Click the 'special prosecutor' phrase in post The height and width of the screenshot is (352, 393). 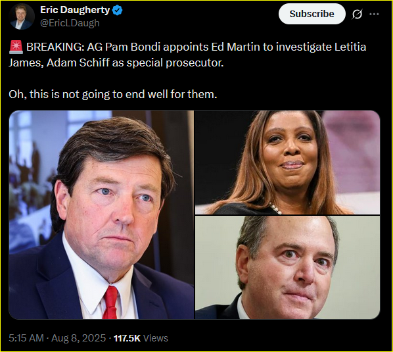pyautogui.click(x=175, y=63)
